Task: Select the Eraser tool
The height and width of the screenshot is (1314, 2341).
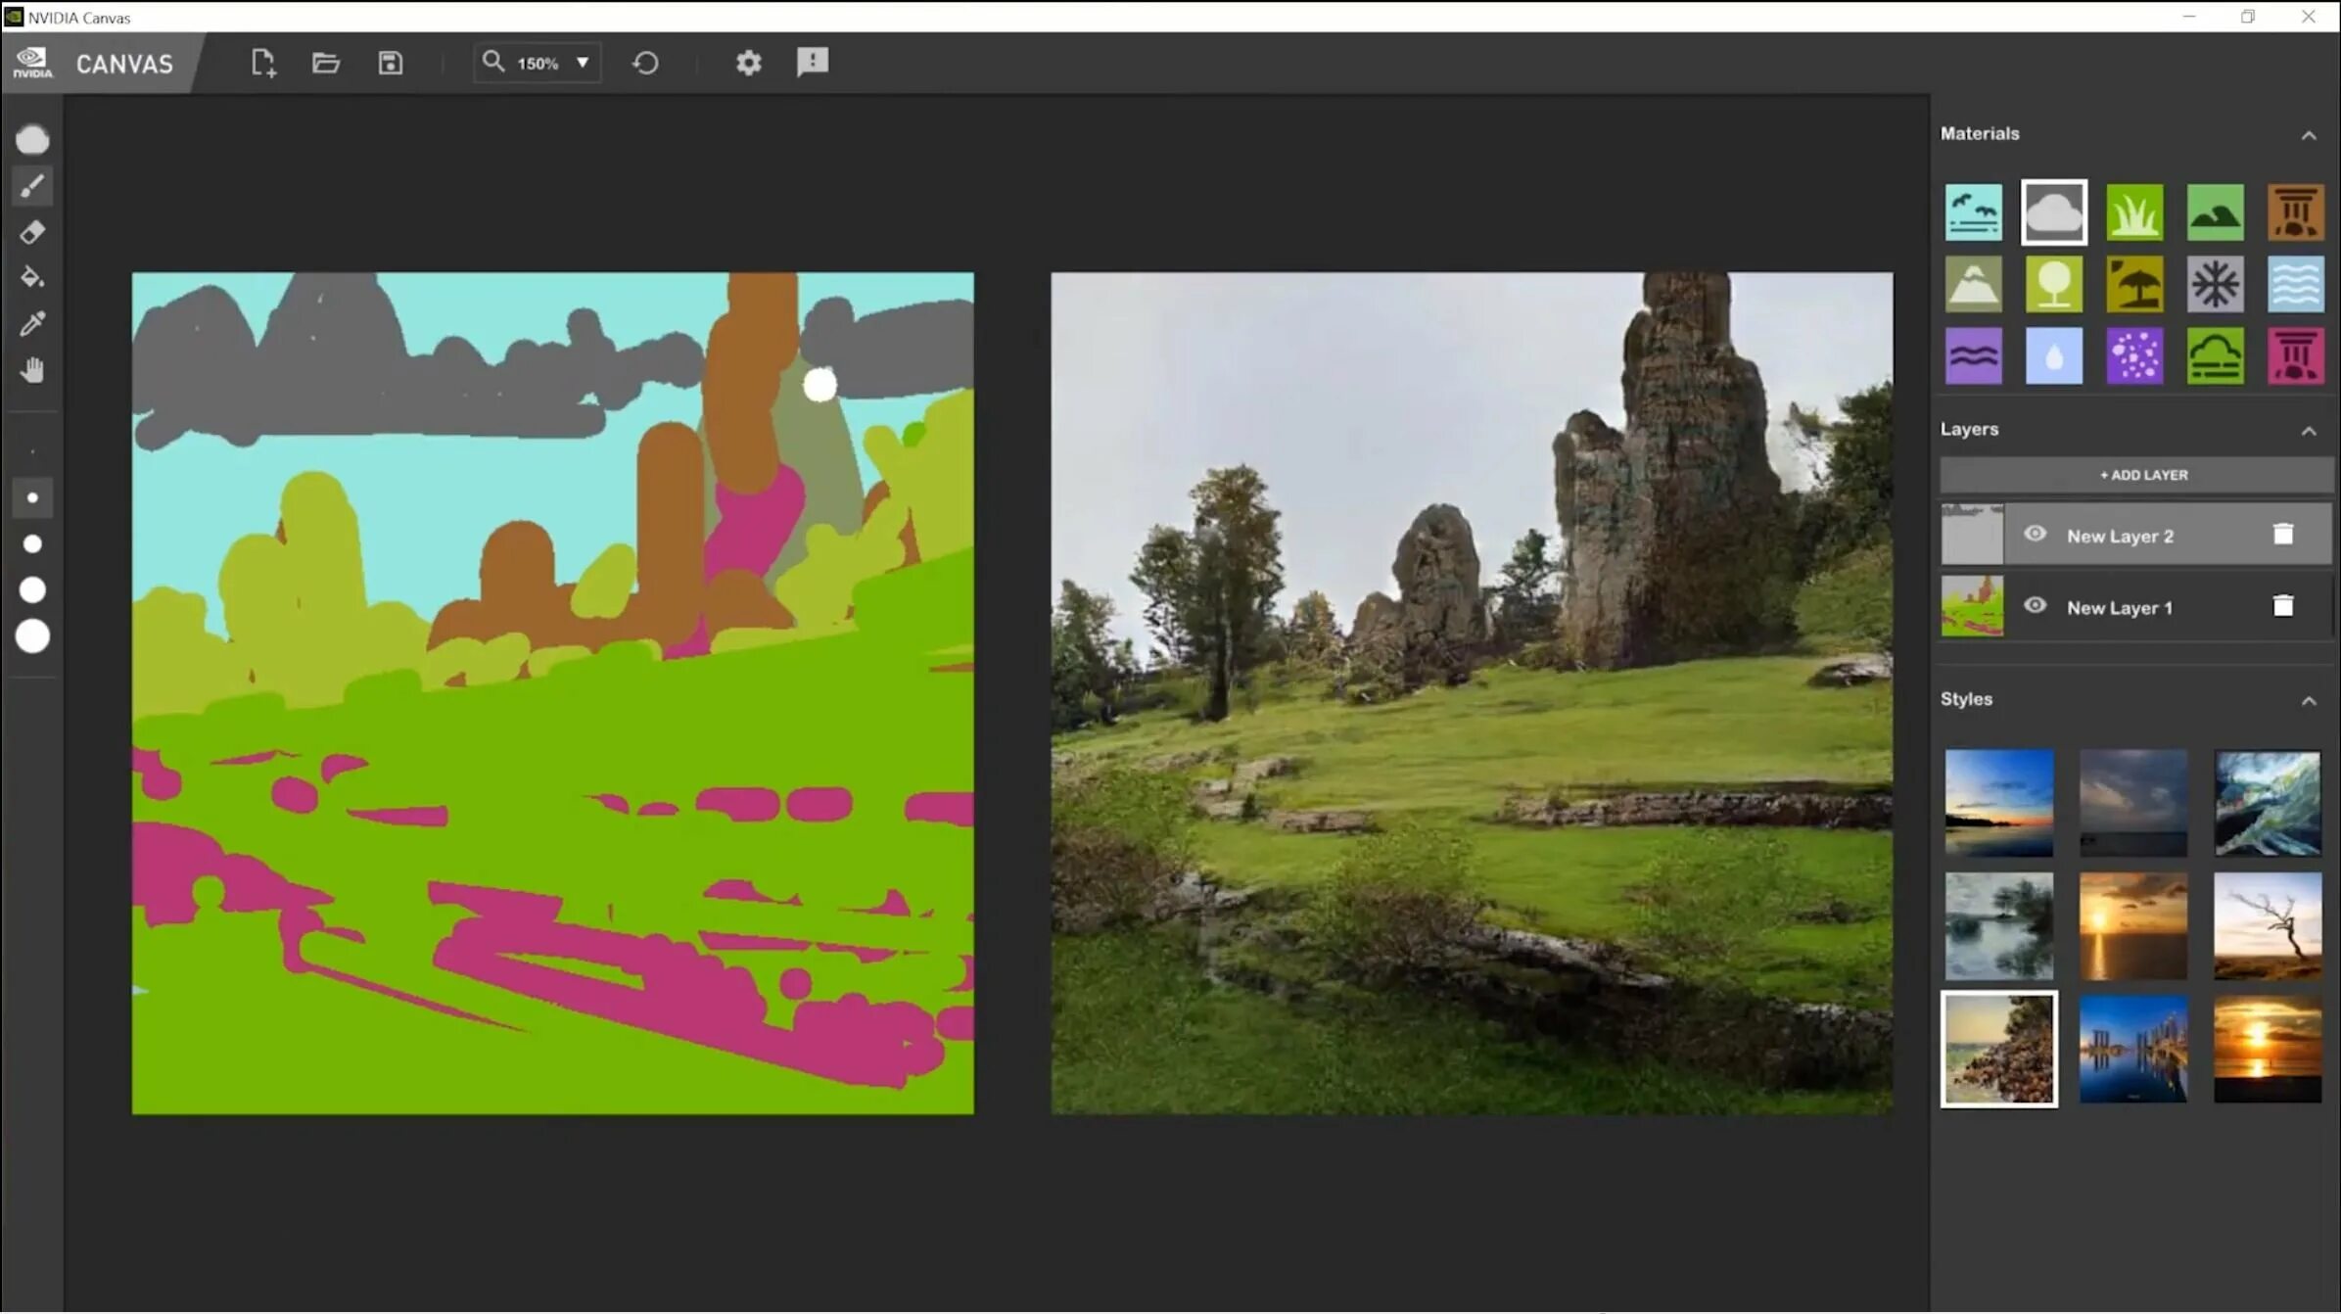Action: tap(31, 232)
